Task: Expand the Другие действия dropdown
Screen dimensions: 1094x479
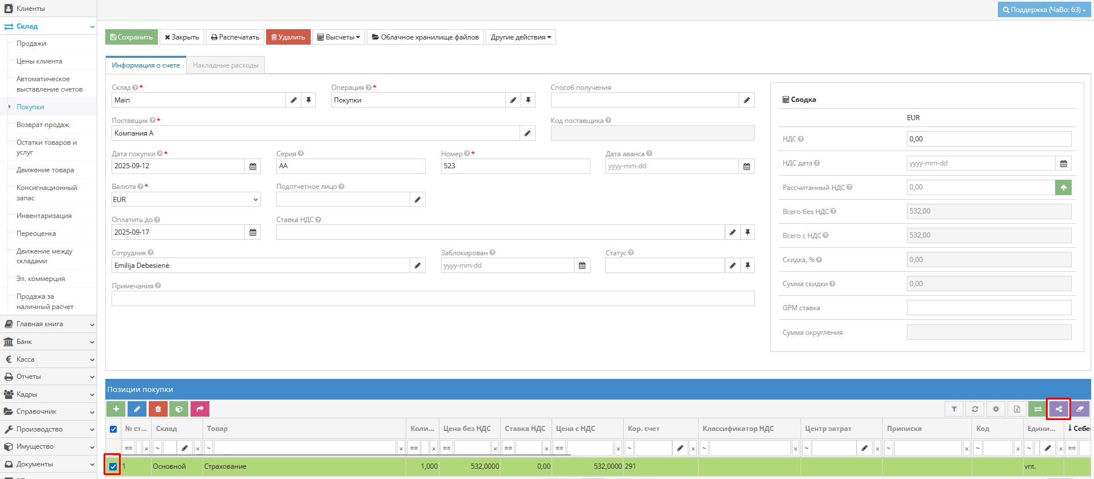Action: [521, 37]
